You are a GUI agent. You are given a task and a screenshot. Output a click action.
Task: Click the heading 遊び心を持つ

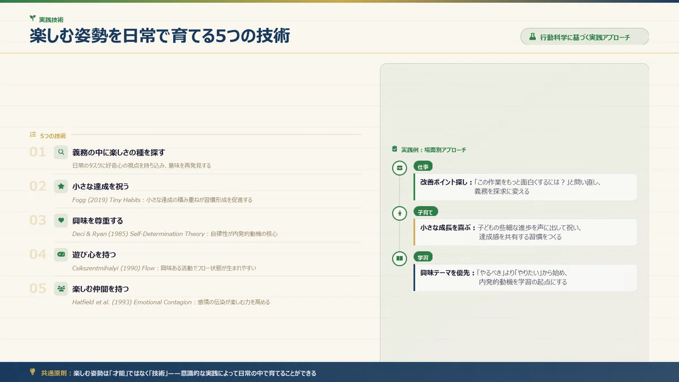(94, 254)
